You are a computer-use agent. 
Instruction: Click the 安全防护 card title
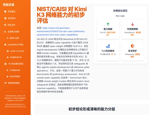[133, 51]
